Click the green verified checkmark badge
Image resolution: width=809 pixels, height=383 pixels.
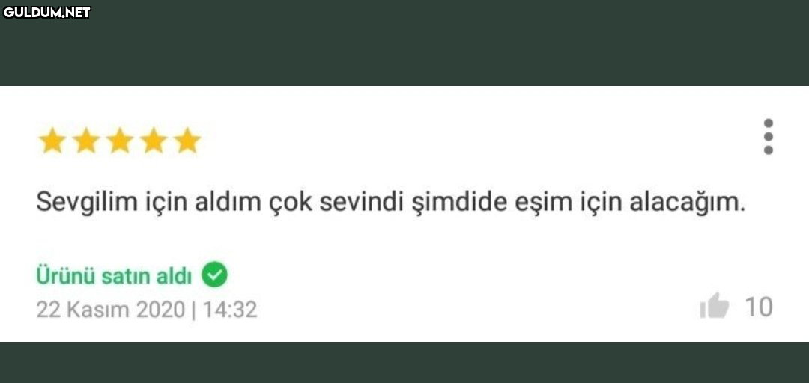[x=214, y=275]
